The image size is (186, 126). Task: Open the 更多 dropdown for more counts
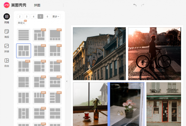[56, 17]
